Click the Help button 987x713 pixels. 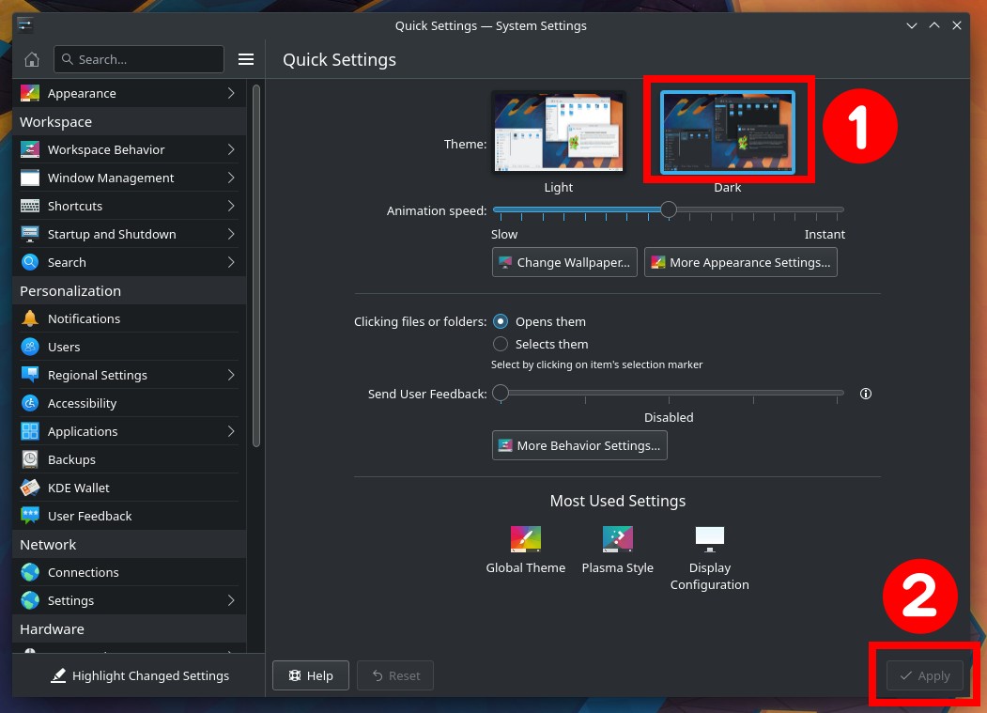[311, 675]
